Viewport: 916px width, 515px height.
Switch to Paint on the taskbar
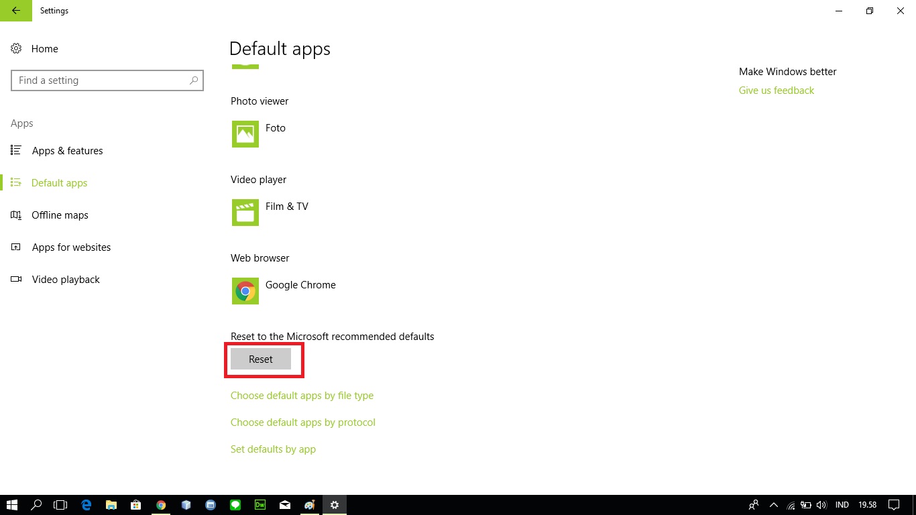click(x=310, y=505)
